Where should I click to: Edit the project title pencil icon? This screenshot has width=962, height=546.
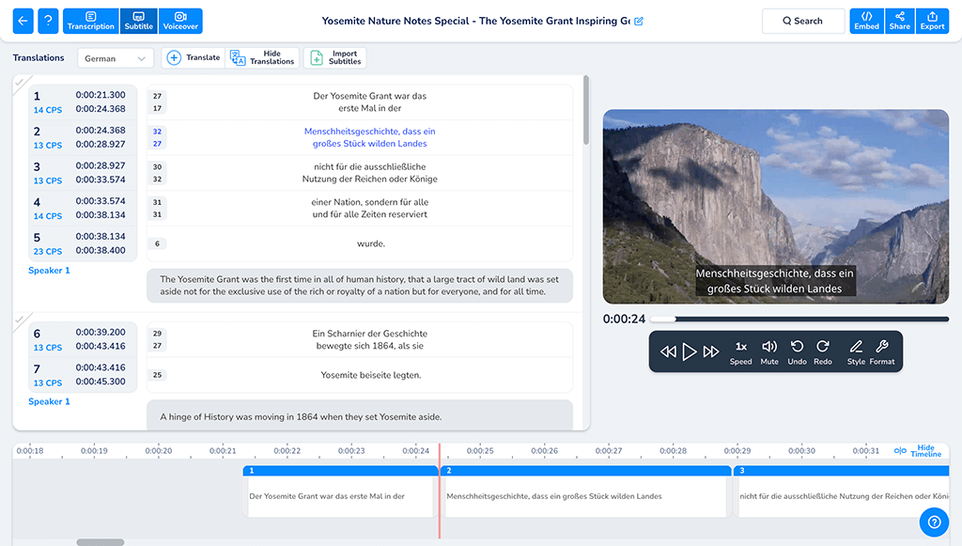pyautogui.click(x=639, y=21)
